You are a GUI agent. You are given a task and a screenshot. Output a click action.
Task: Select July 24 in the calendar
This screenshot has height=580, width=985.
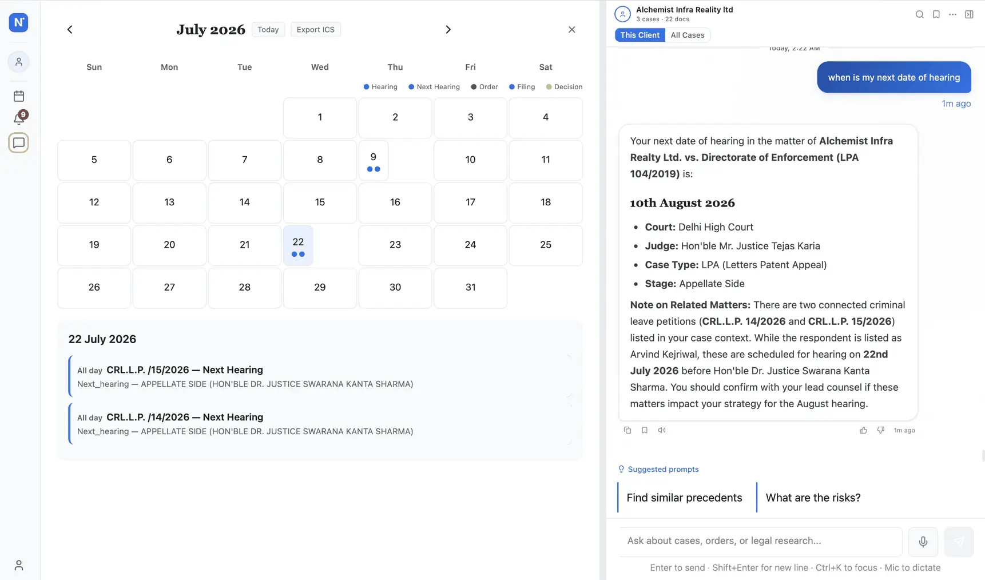click(x=470, y=245)
